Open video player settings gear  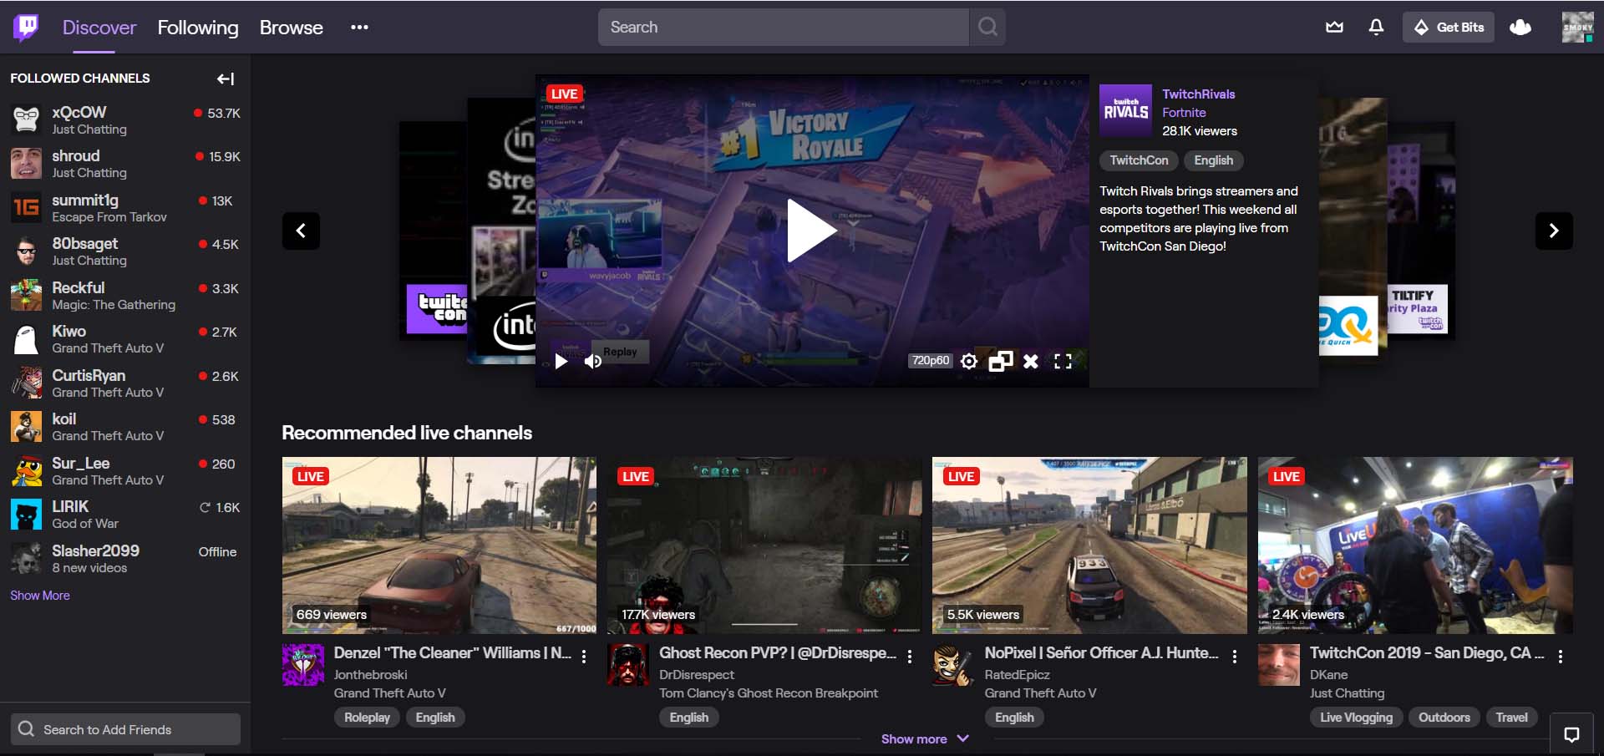969,361
